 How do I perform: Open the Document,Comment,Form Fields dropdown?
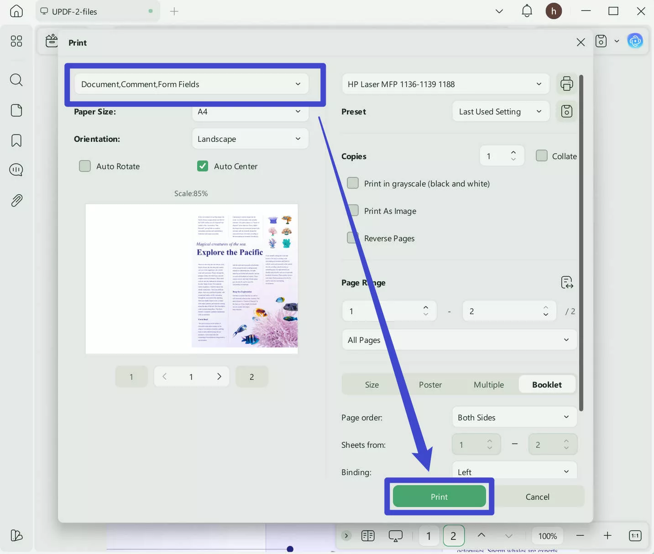point(192,84)
